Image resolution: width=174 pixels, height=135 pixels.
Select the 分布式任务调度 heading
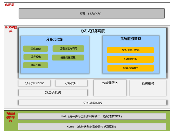click(93, 31)
